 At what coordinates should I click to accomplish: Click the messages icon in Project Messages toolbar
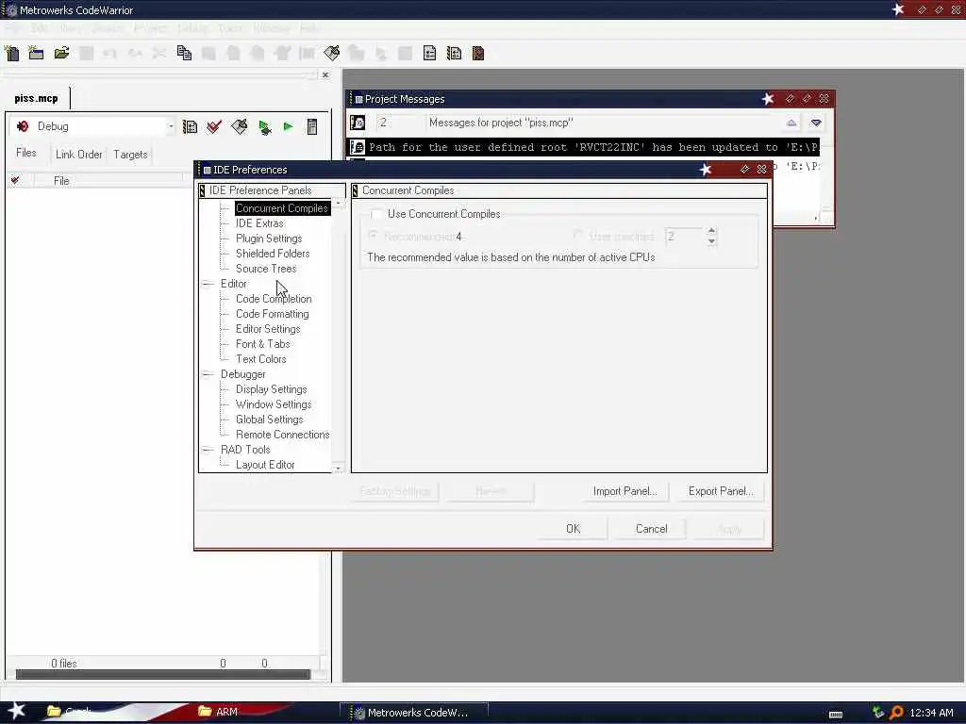358,123
